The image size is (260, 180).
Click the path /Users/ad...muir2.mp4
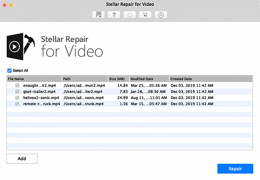point(84,86)
